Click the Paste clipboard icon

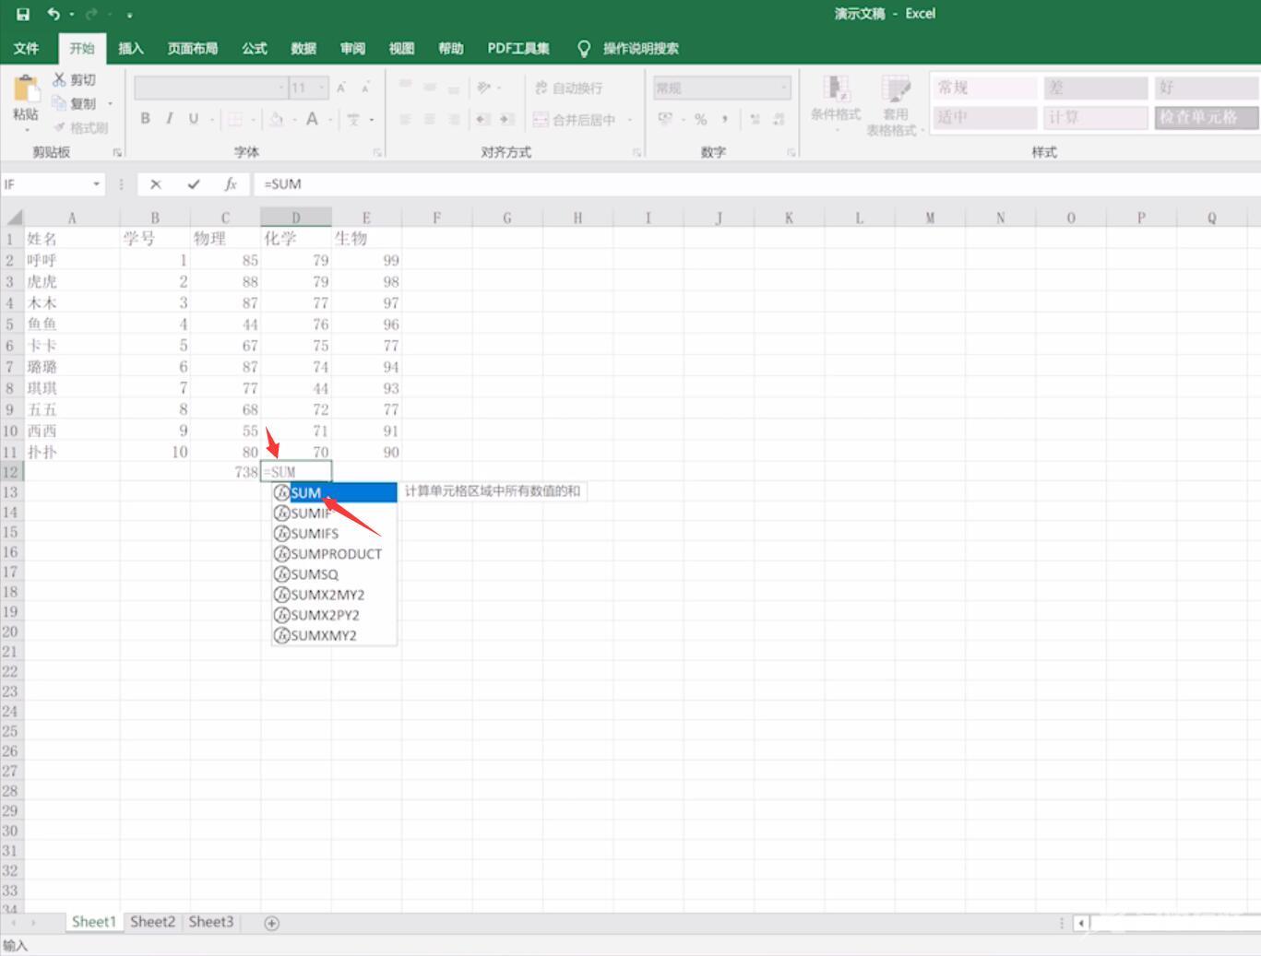pyautogui.click(x=26, y=90)
